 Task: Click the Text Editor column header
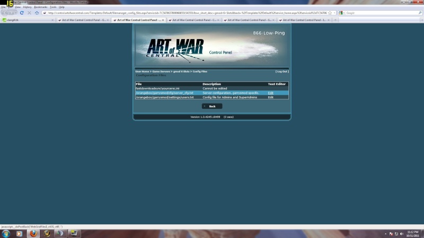(x=277, y=84)
